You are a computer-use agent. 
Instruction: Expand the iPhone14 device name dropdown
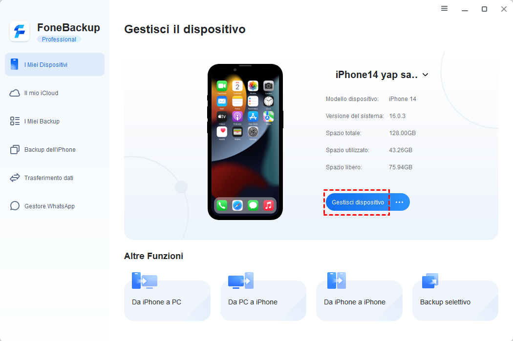[426, 75]
